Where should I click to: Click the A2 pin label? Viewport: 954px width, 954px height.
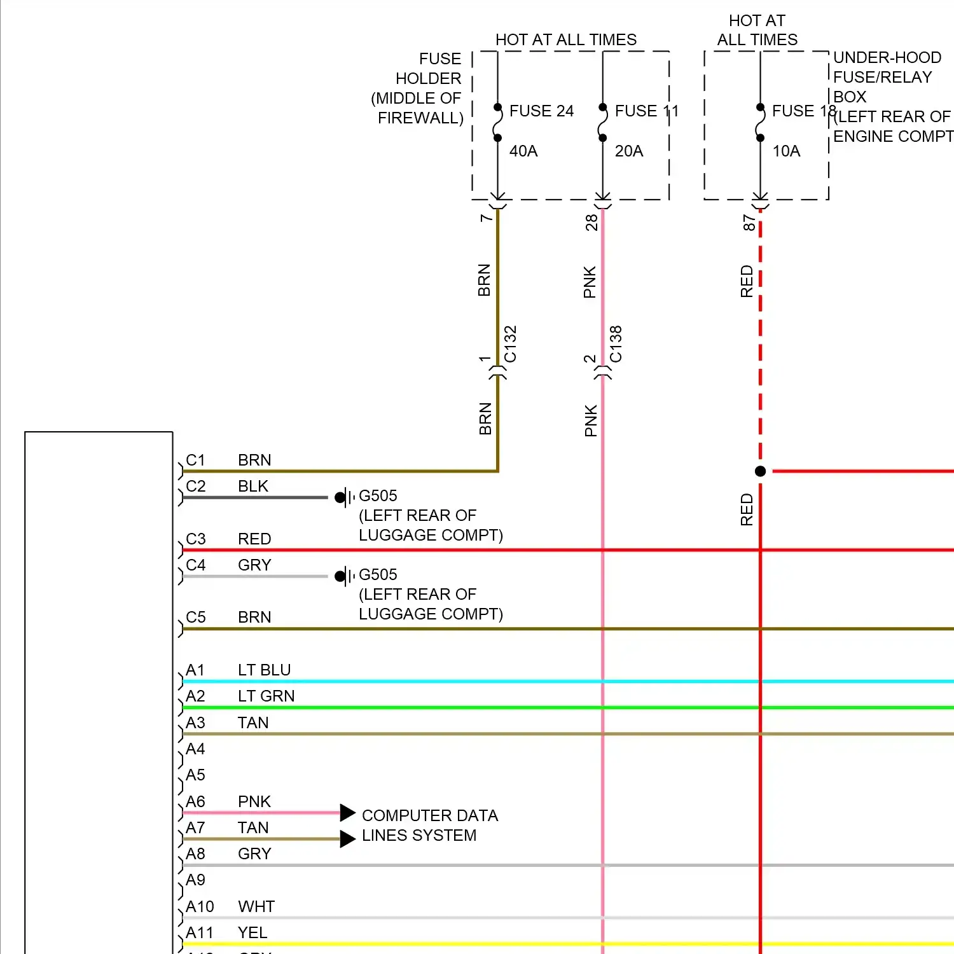coord(195,696)
